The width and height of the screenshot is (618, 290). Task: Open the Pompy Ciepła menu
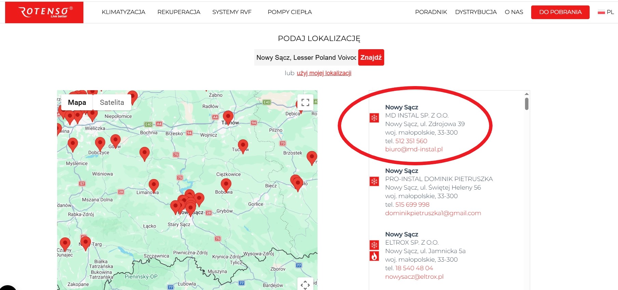coord(290,12)
